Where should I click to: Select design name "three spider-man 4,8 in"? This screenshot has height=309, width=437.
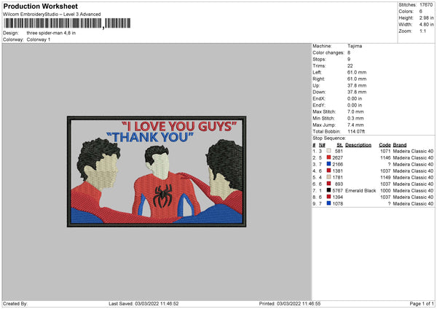(x=51, y=33)
